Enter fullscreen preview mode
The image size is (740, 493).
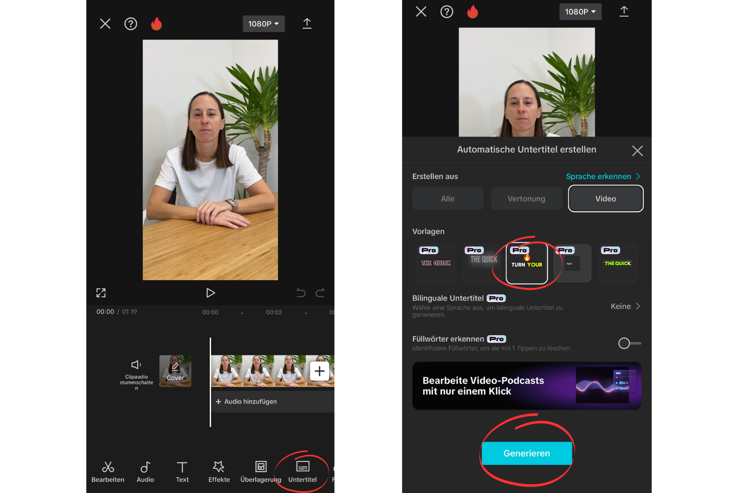(x=101, y=293)
